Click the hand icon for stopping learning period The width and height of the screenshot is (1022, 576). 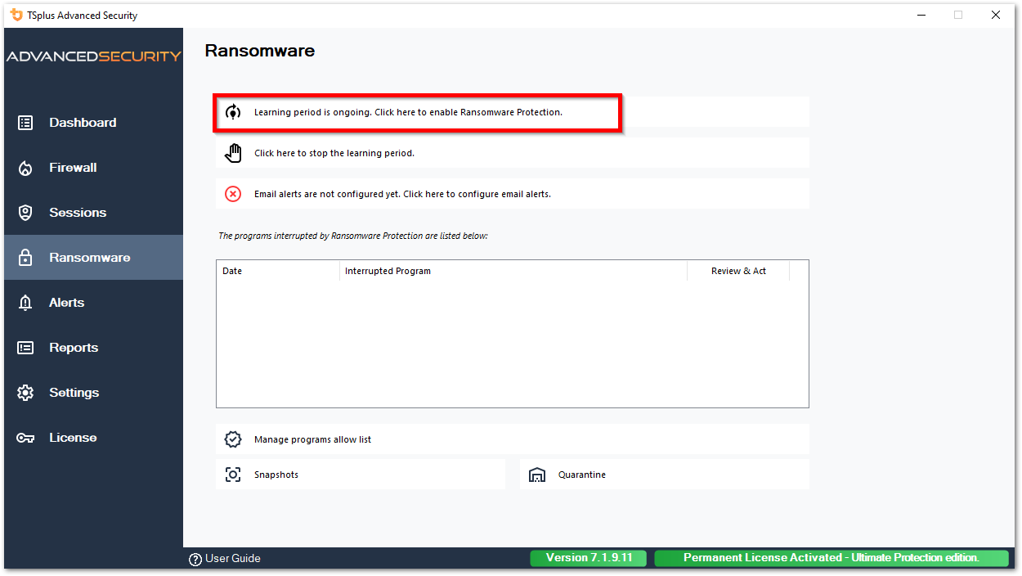pos(233,152)
